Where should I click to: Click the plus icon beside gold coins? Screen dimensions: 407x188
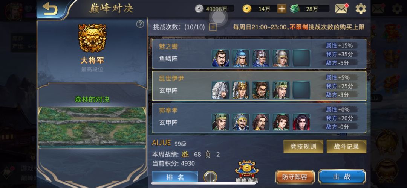[282, 9]
